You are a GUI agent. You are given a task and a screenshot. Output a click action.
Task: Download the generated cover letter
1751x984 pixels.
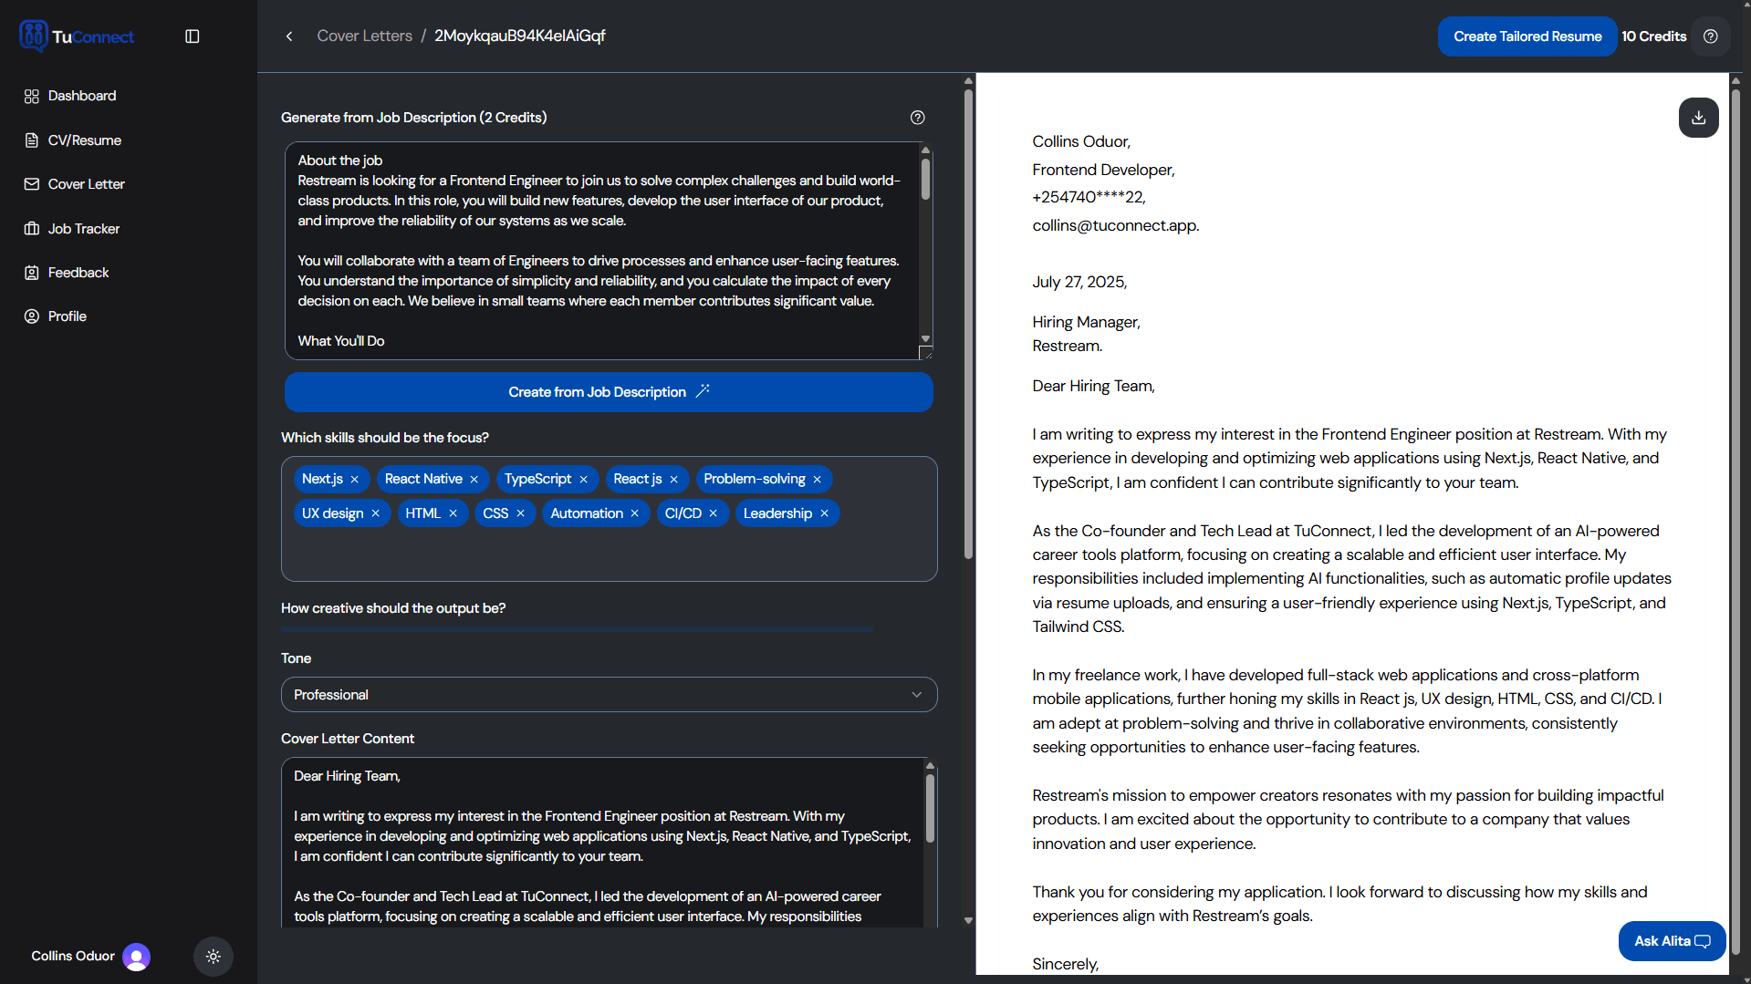pyautogui.click(x=1698, y=118)
